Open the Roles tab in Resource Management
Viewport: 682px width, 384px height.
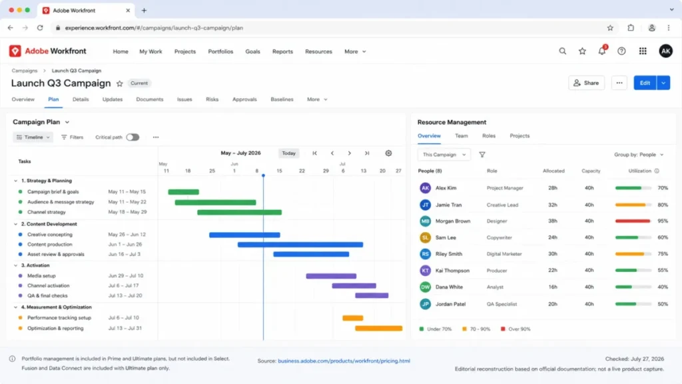click(x=489, y=136)
